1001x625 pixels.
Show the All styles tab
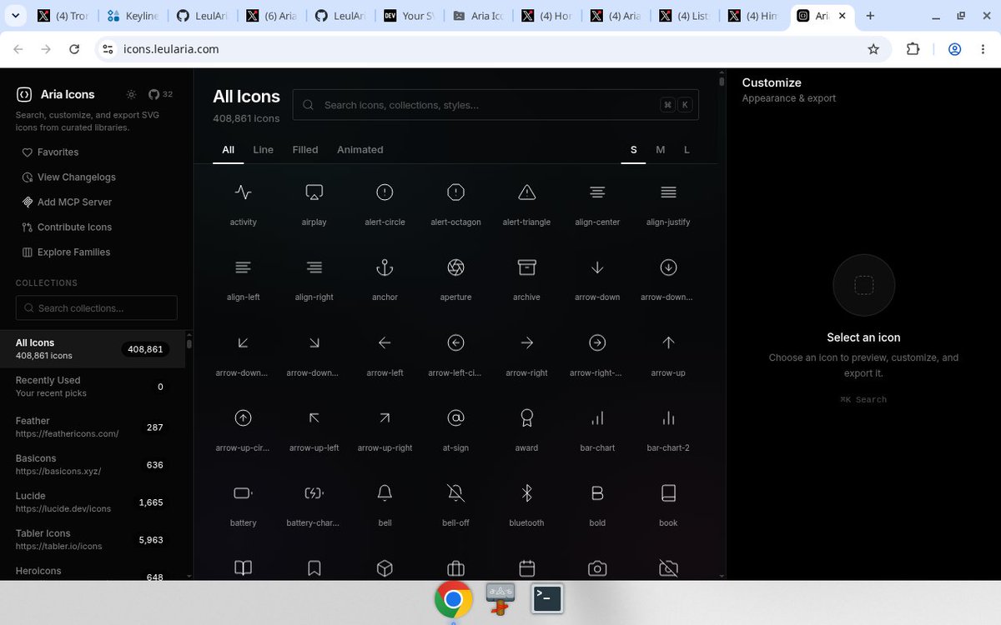(228, 150)
